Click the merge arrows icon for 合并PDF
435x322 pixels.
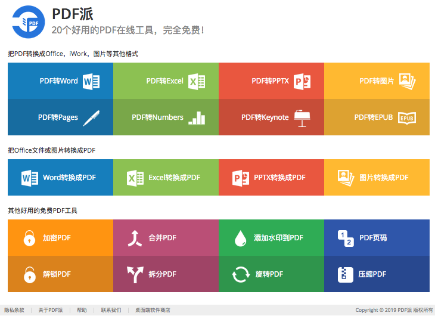pyautogui.click(x=135, y=238)
